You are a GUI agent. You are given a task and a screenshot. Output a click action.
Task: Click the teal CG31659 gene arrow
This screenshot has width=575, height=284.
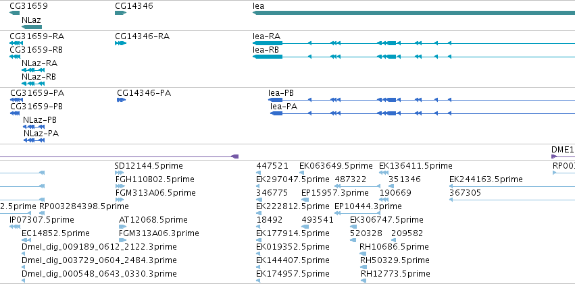click(x=14, y=13)
